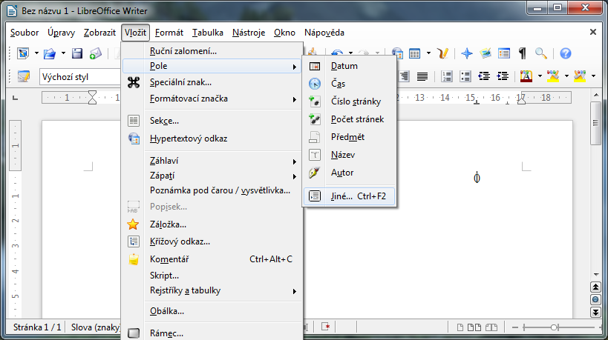This screenshot has width=608, height=340.
Task: Choose Hypertextový odkaz menu entry
Action: point(212,139)
